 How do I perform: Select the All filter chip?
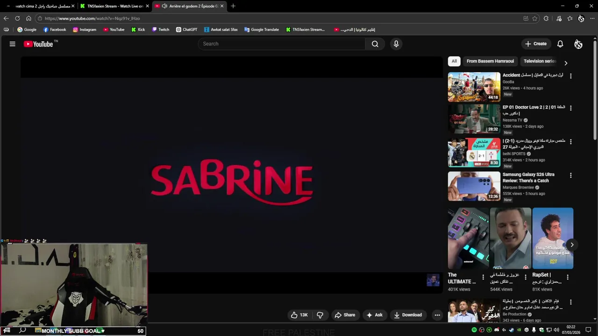pos(454,61)
